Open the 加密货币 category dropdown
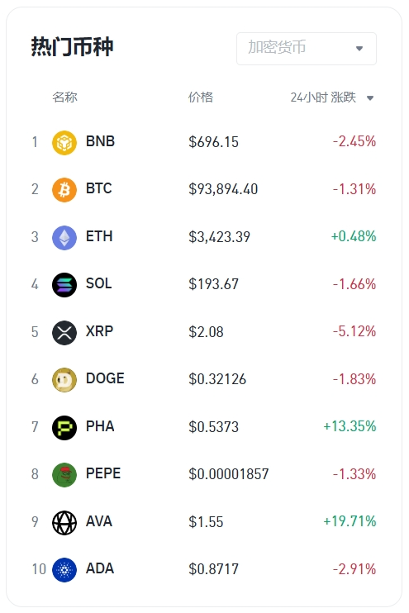 coord(307,49)
